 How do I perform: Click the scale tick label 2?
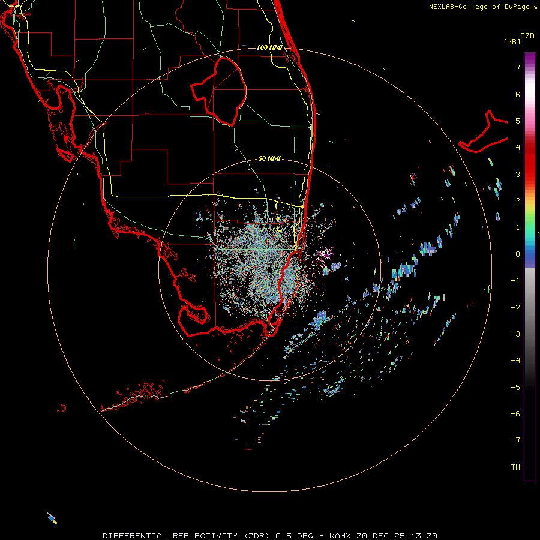point(518,201)
